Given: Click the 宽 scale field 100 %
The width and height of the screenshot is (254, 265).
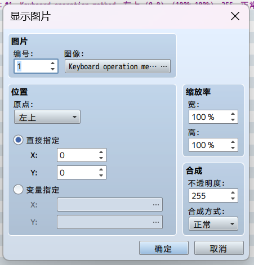Looking at the screenshot, I should [213, 117].
